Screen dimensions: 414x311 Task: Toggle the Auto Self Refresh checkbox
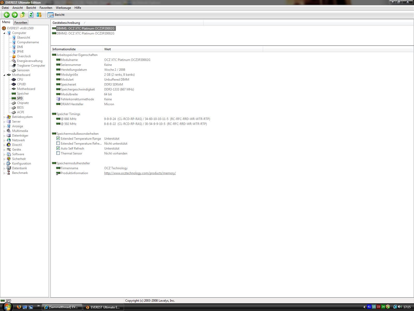click(x=58, y=148)
